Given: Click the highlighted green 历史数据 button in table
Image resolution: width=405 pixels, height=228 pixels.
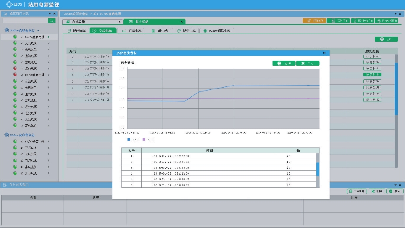Looking at the screenshot, I should [372, 75].
